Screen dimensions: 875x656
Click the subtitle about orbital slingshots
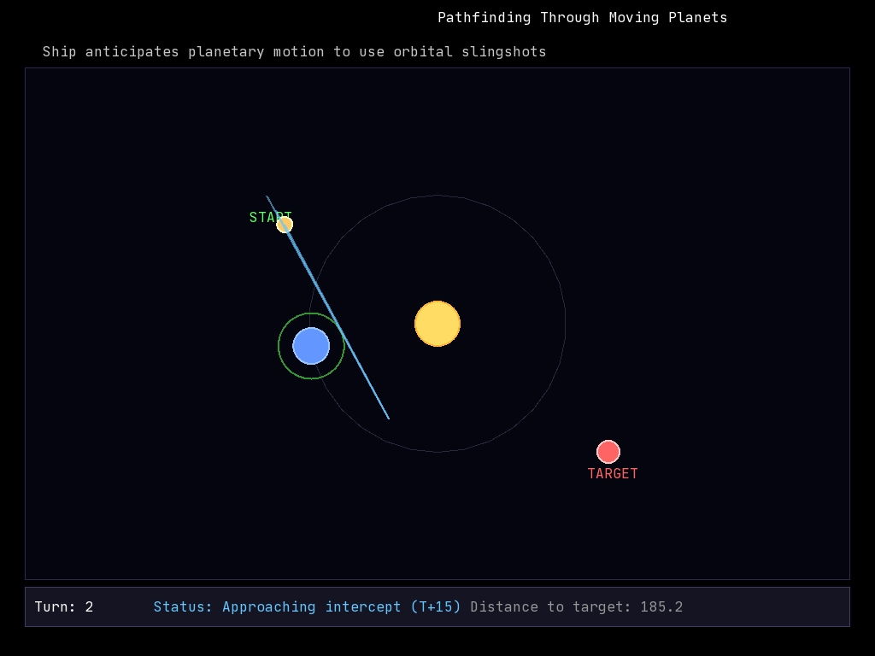294,52
